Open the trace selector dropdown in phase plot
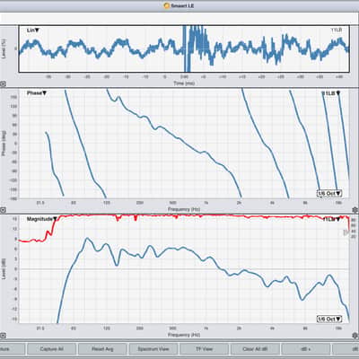Viewport: 359px width, 359px height. click(331, 93)
